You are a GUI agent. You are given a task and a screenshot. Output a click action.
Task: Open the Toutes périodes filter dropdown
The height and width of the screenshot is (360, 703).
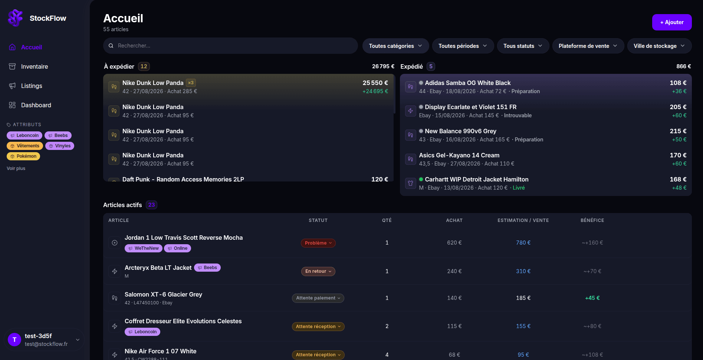(463, 46)
